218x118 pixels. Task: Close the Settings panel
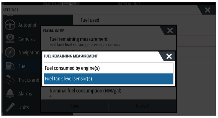208,10
